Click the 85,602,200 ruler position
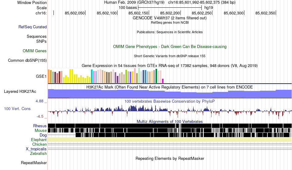The width and height of the screenshot is (292, 170). 170,13
